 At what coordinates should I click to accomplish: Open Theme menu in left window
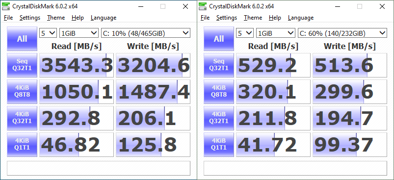coord(56,18)
